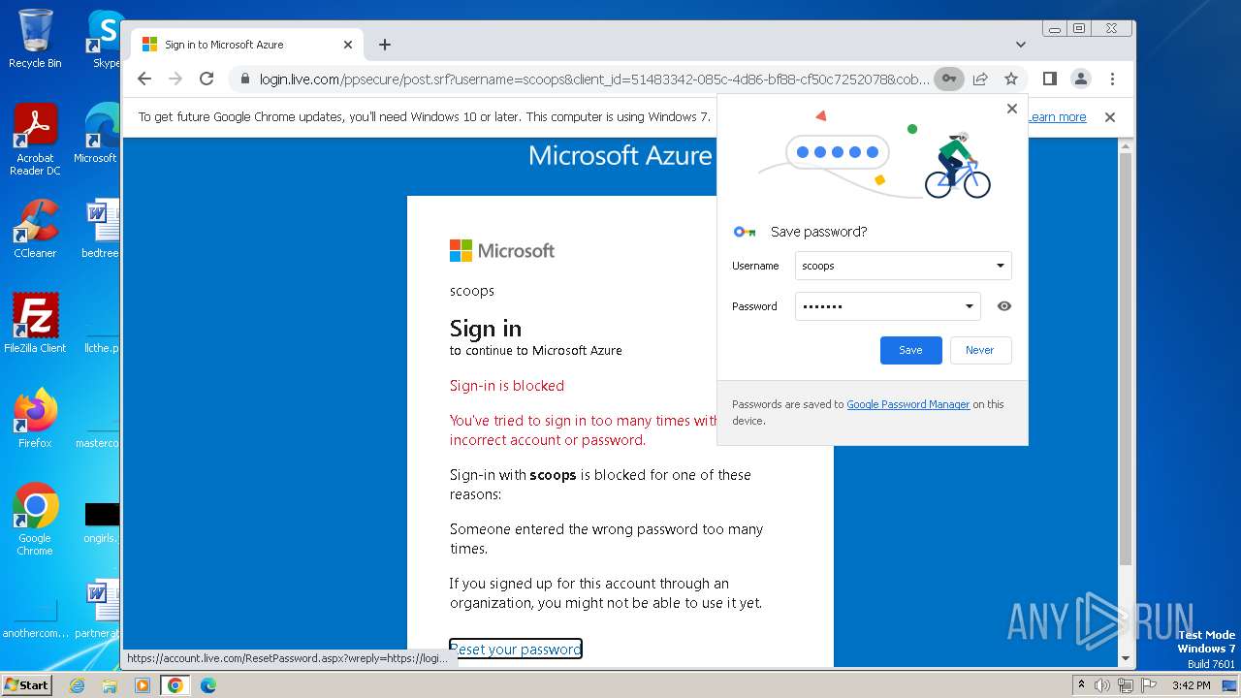This screenshot has width=1241, height=698.
Task: Close the Save password popup
Action: [x=1012, y=109]
